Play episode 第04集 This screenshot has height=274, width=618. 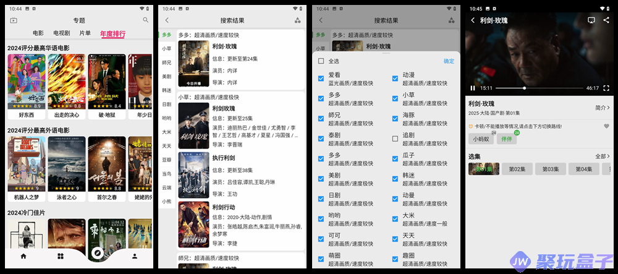pyautogui.click(x=584, y=169)
